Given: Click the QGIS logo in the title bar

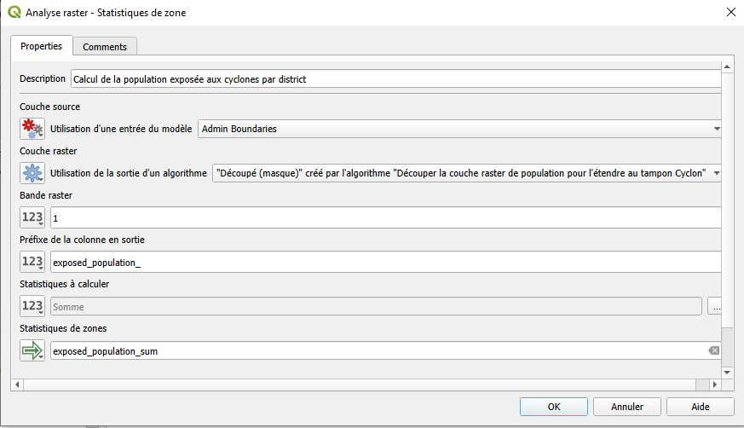Looking at the screenshot, I should pyautogui.click(x=14, y=13).
